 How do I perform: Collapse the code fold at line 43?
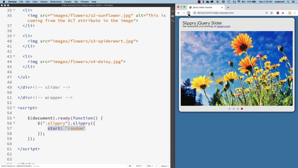(14, 57)
